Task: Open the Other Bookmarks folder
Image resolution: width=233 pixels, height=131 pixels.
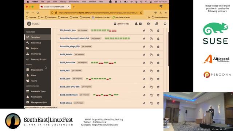Action: click(159, 17)
